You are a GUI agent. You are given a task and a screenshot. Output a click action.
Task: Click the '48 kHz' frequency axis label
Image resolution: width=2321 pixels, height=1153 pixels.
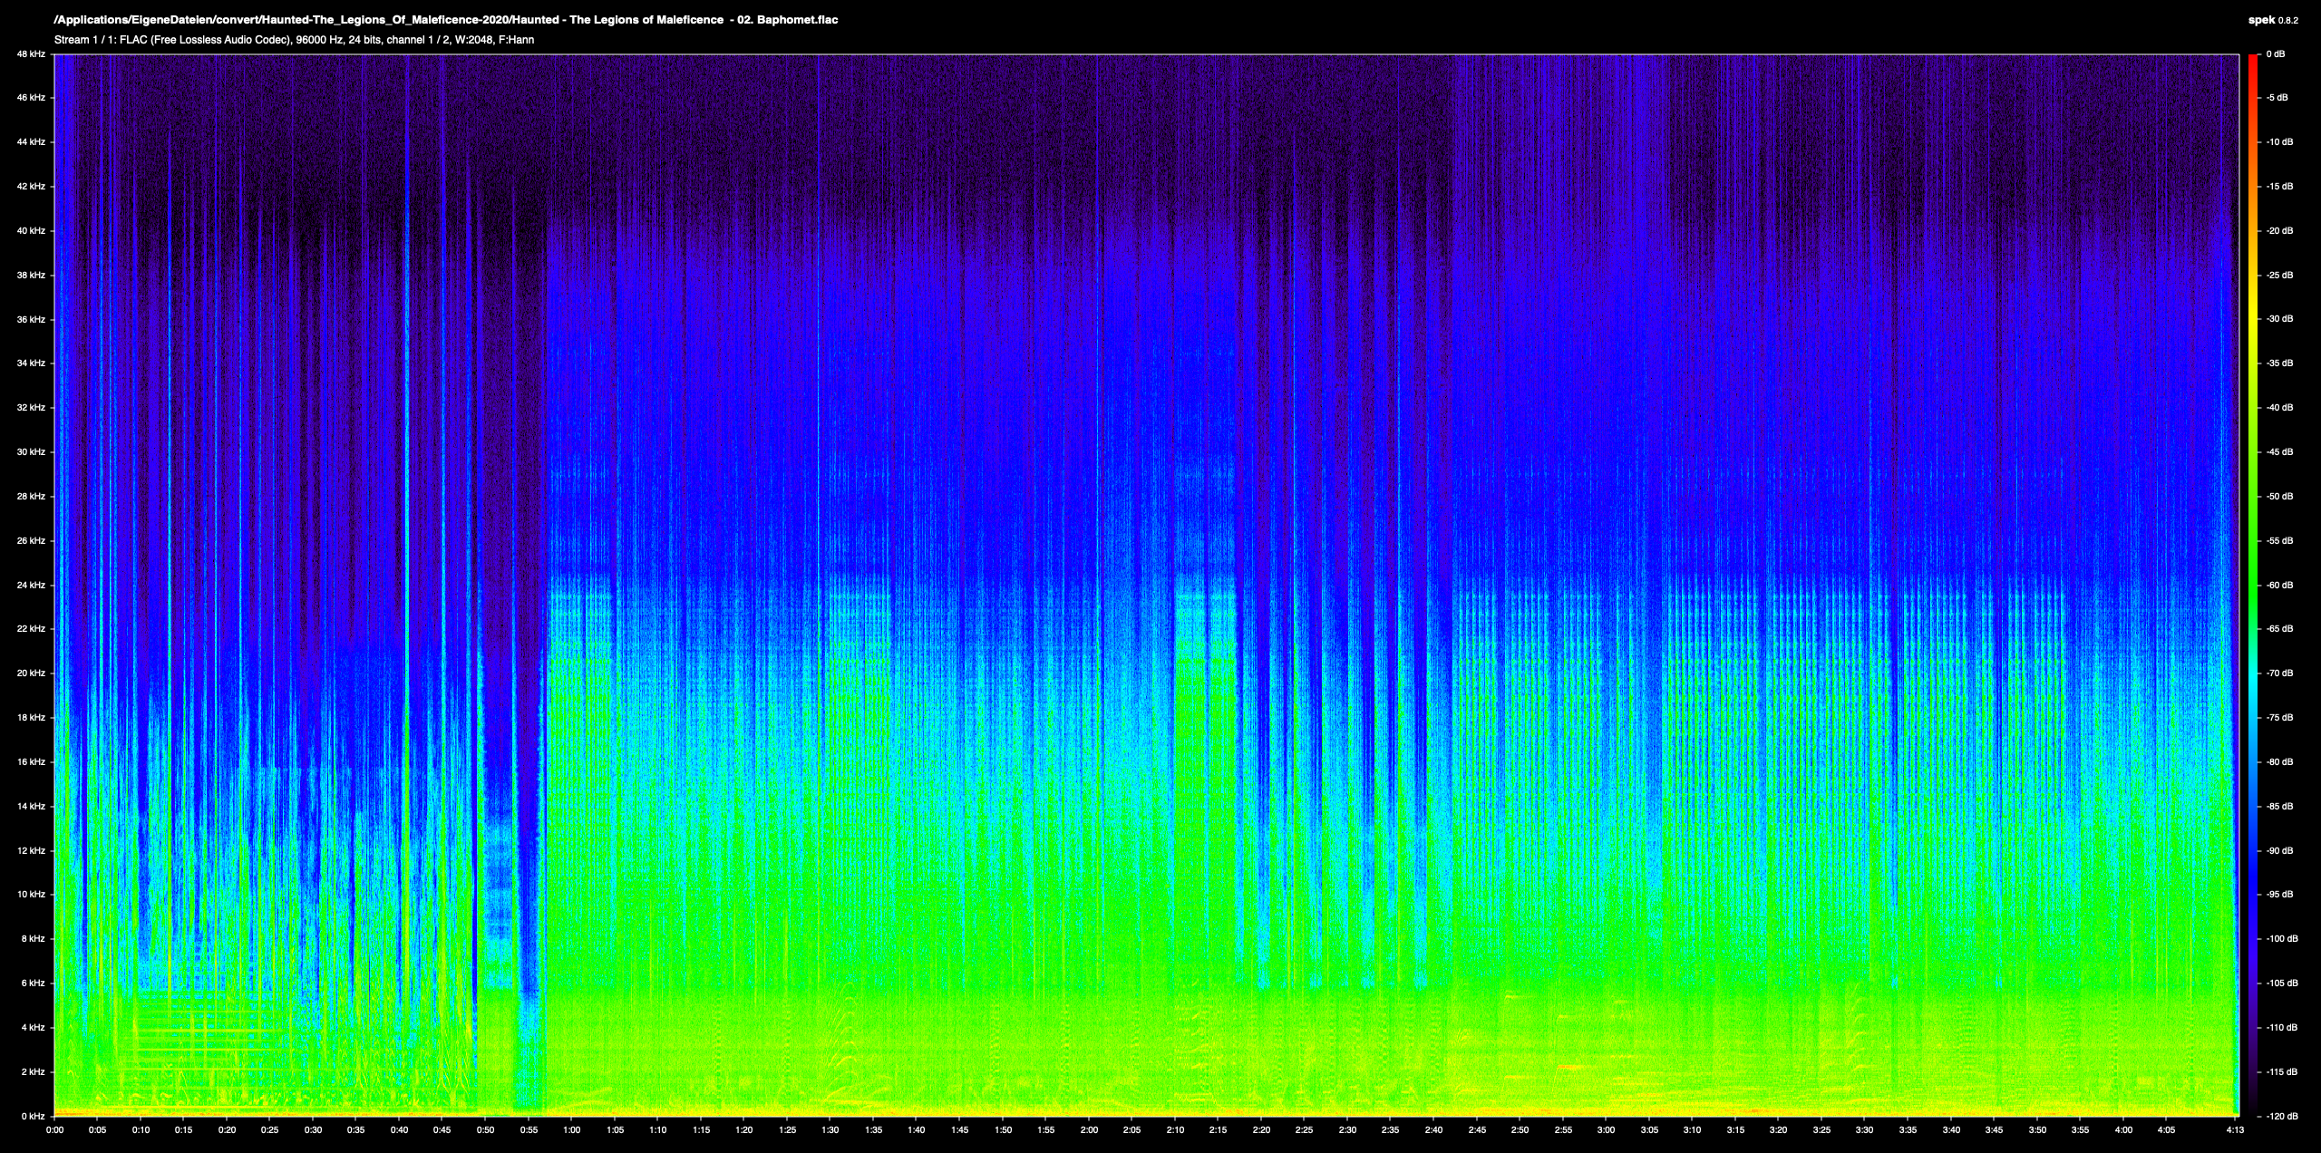30,54
